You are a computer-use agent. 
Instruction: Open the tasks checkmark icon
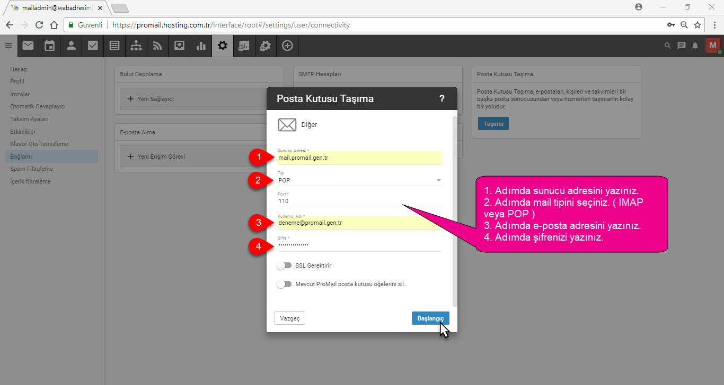[x=93, y=46]
